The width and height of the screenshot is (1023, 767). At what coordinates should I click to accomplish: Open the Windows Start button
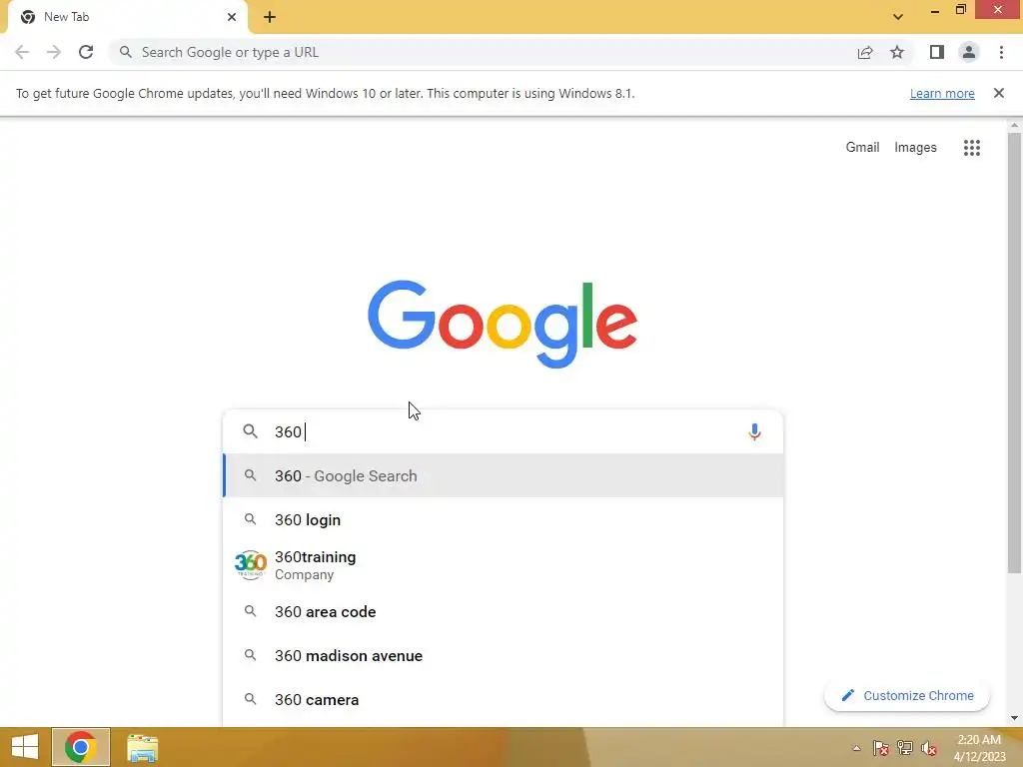click(x=25, y=747)
